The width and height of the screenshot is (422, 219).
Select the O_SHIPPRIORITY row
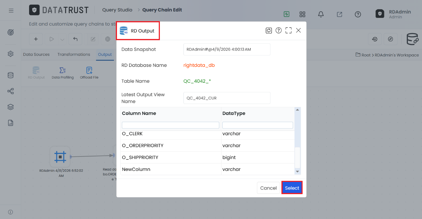coord(208,157)
